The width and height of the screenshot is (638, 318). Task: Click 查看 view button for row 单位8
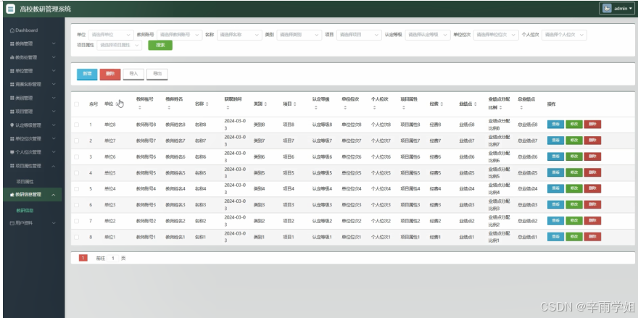[x=555, y=125]
